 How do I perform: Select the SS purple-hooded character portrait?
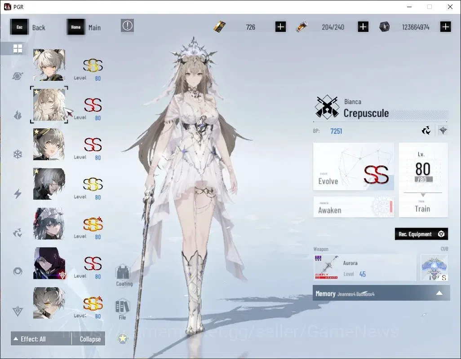click(49, 263)
